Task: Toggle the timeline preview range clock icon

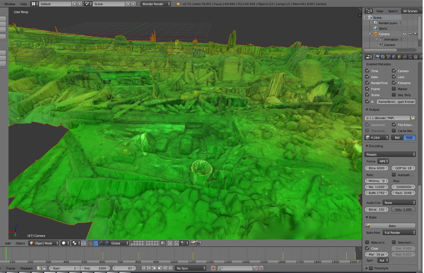Action: point(39,268)
